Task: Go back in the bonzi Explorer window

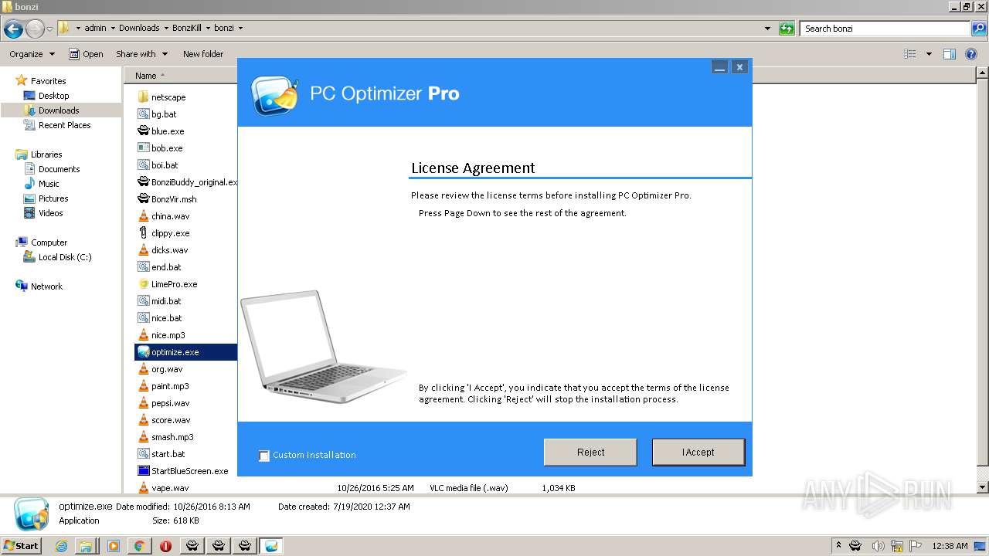Action: [x=13, y=29]
